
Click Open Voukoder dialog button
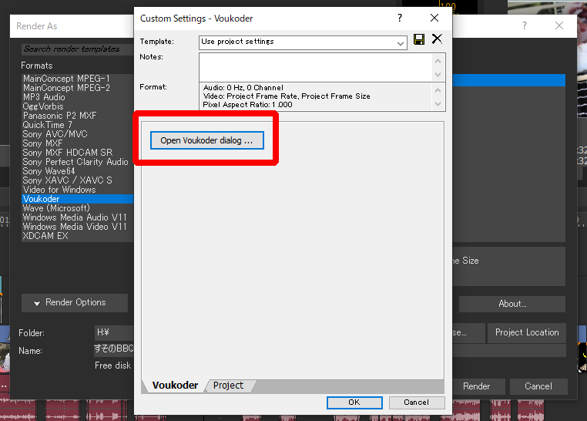click(206, 140)
